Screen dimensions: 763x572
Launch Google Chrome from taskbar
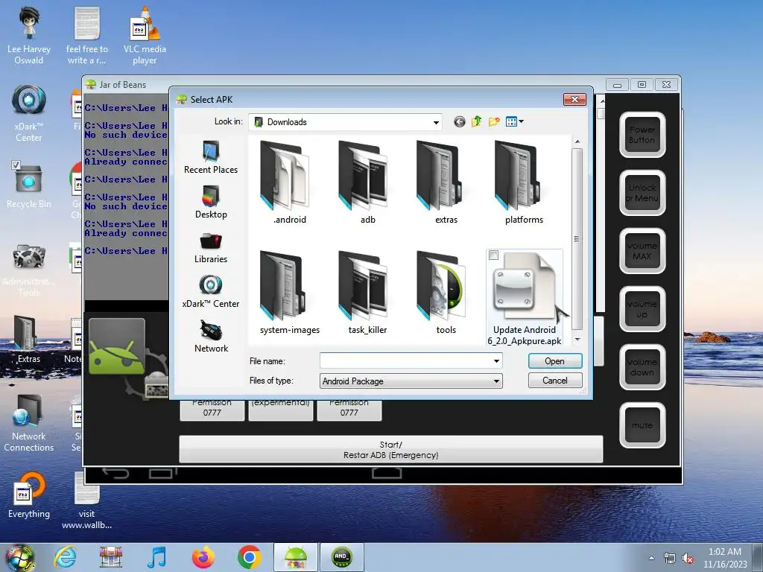249,557
